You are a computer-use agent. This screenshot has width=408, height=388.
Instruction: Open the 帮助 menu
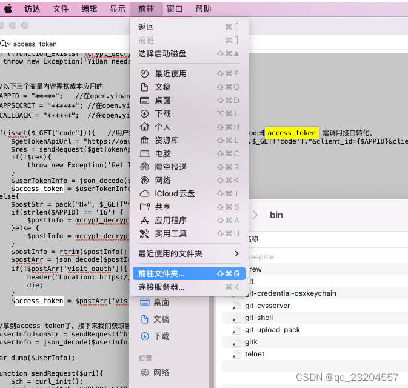click(x=203, y=9)
